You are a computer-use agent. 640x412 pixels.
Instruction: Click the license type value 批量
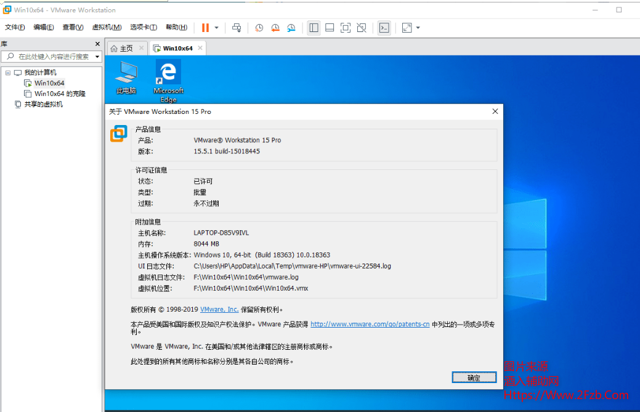(200, 193)
